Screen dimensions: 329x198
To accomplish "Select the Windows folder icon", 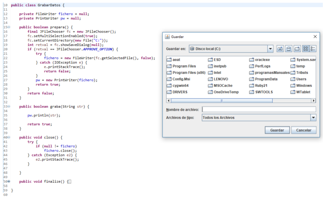I will [293, 86].
